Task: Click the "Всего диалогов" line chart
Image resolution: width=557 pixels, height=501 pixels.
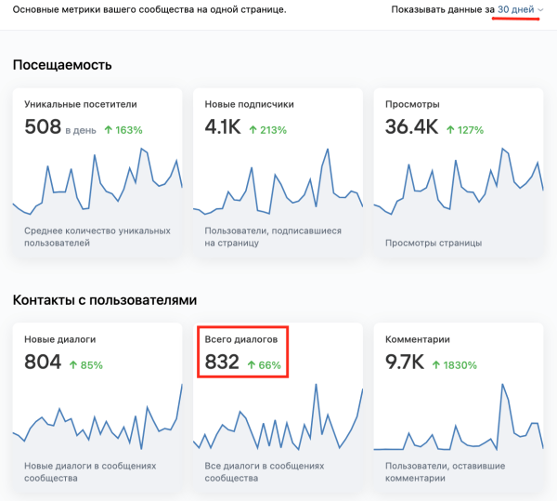Action: click(x=278, y=423)
